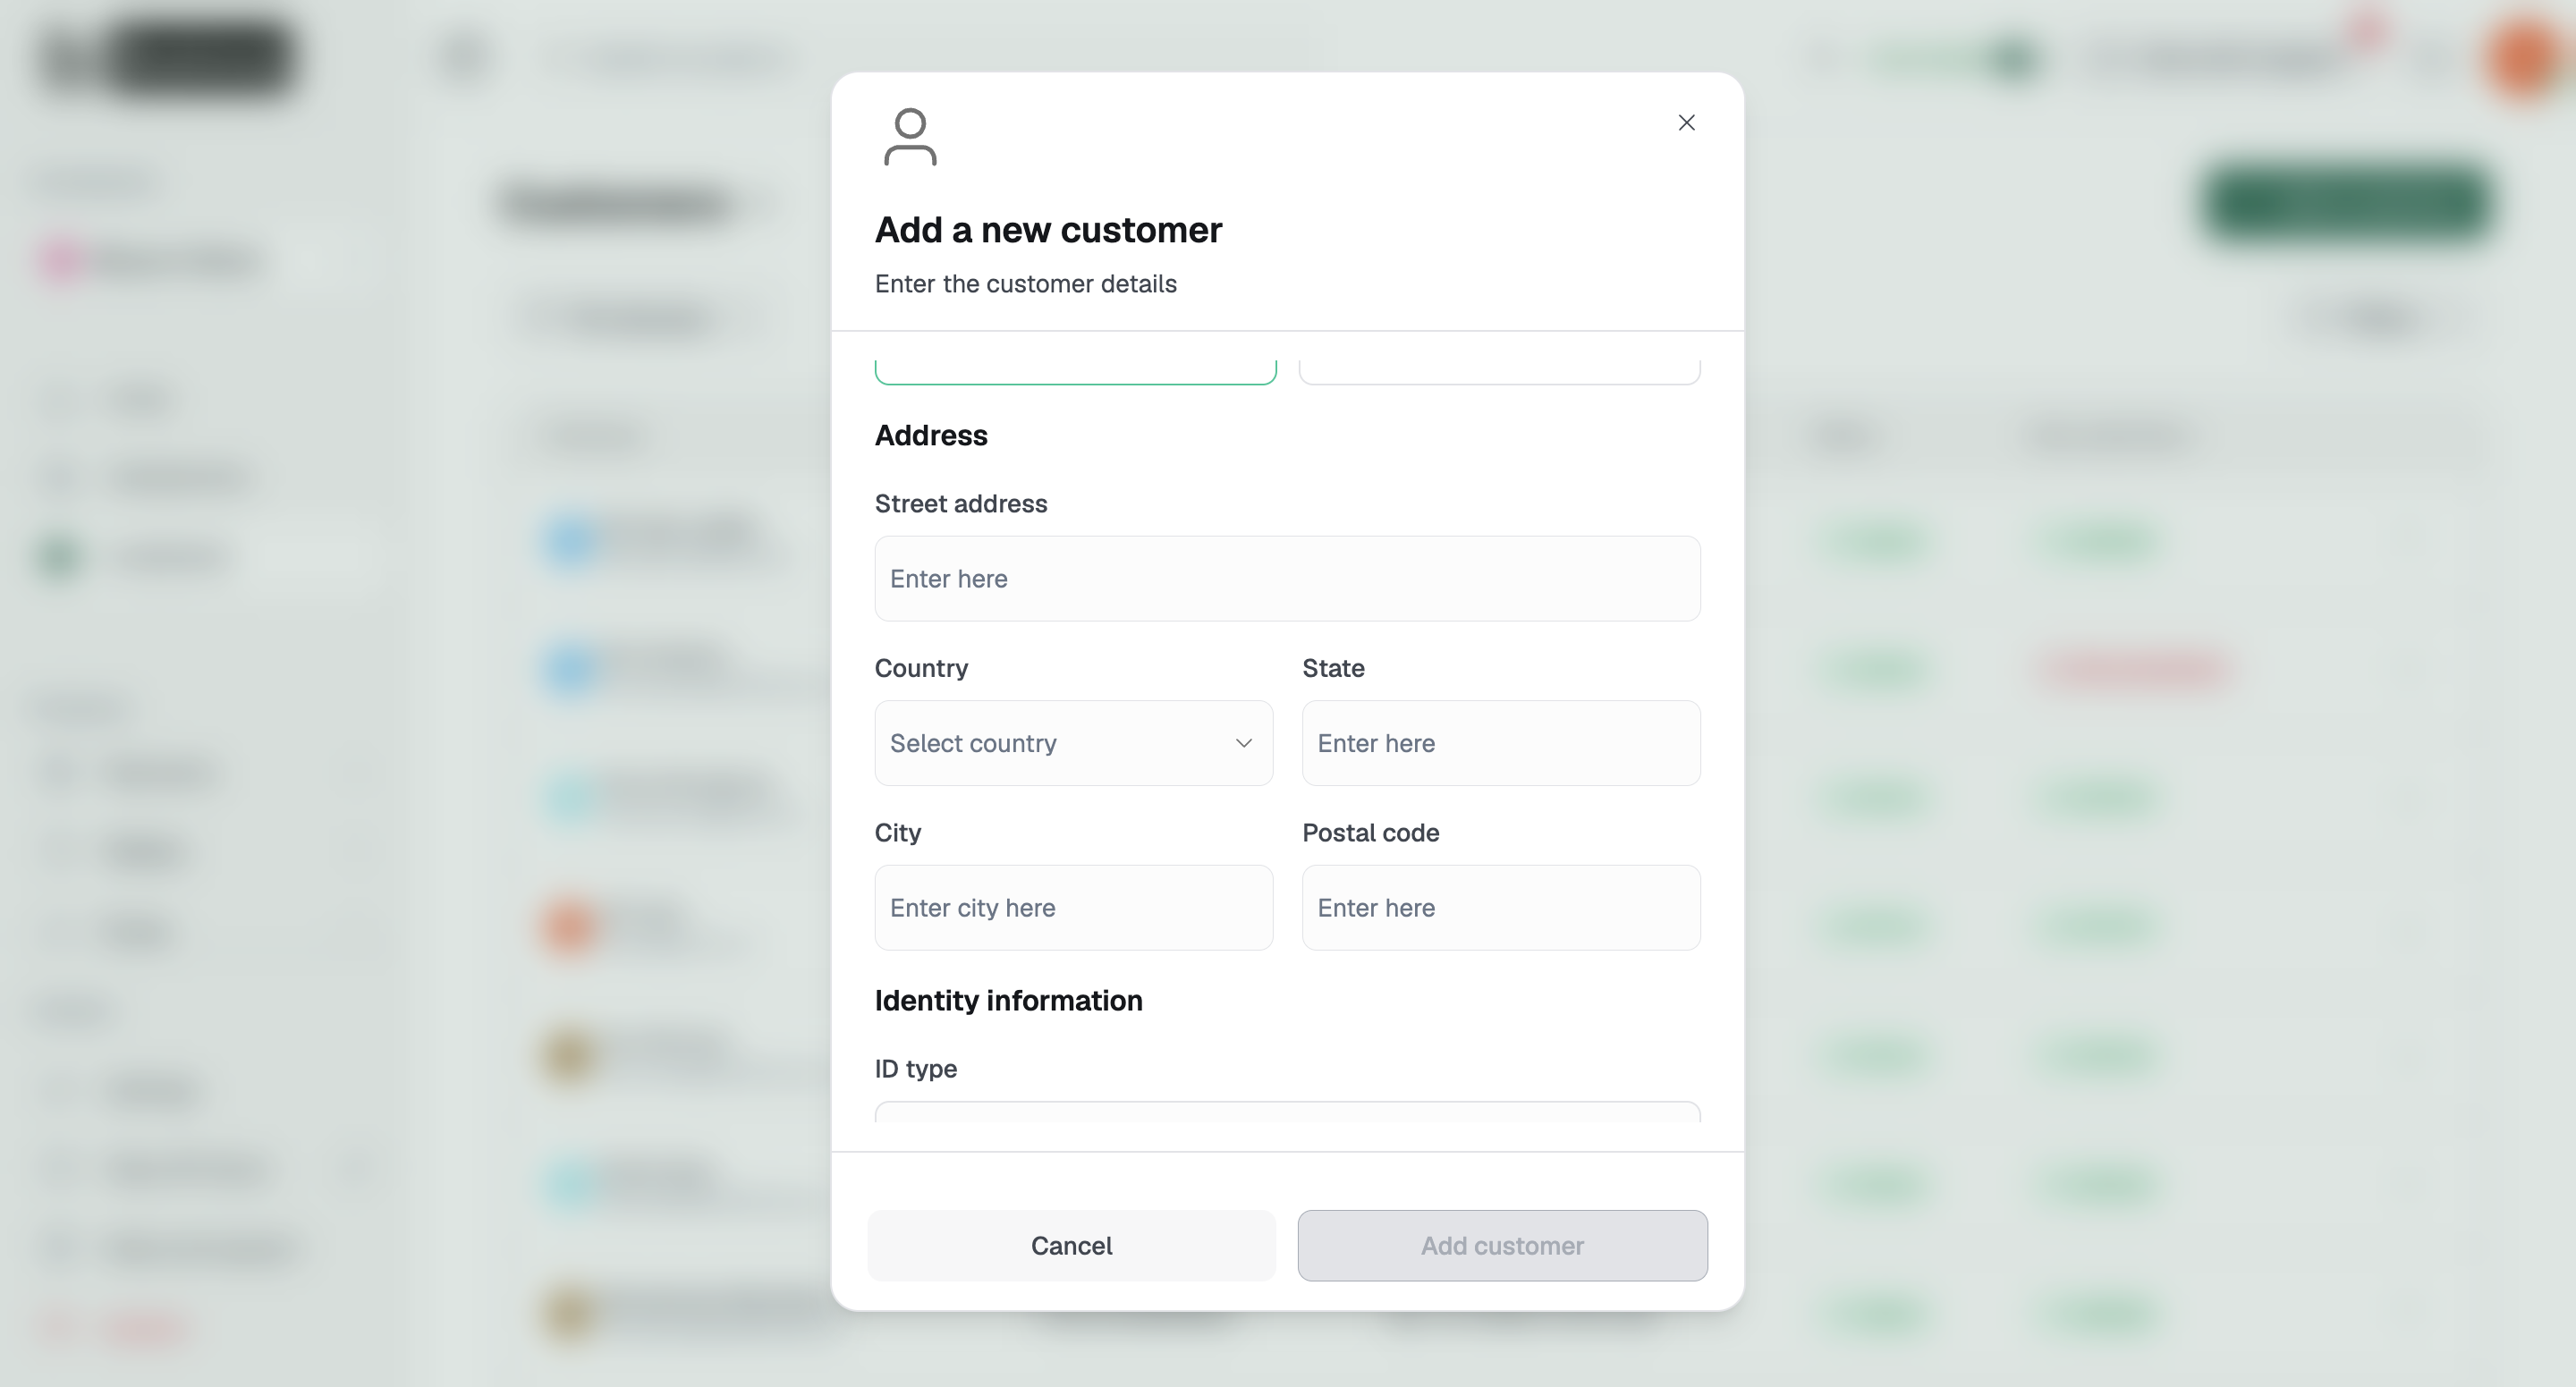Click the Identity information section heading

click(x=1008, y=1000)
